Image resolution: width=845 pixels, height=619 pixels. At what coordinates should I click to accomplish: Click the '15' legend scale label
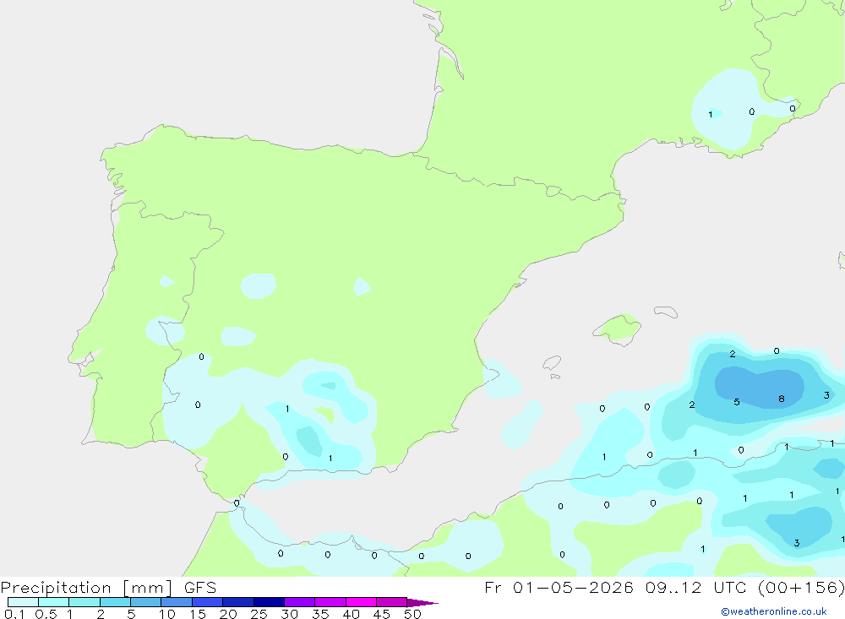(x=197, y=614)
